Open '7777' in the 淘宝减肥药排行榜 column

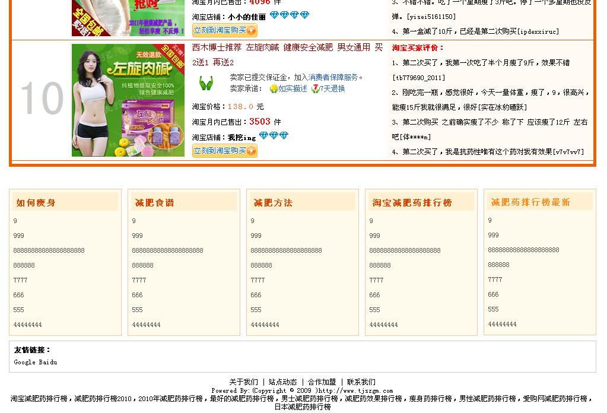(x=376, y=280)
